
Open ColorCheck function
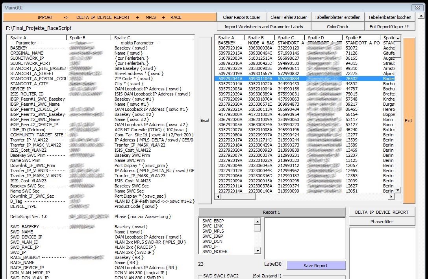click(337, 27)
